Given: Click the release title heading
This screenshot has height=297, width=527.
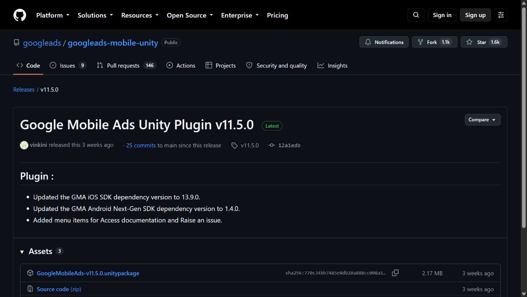Looking at the screenshot, I should pyautogui.click(x=137, y=125).
